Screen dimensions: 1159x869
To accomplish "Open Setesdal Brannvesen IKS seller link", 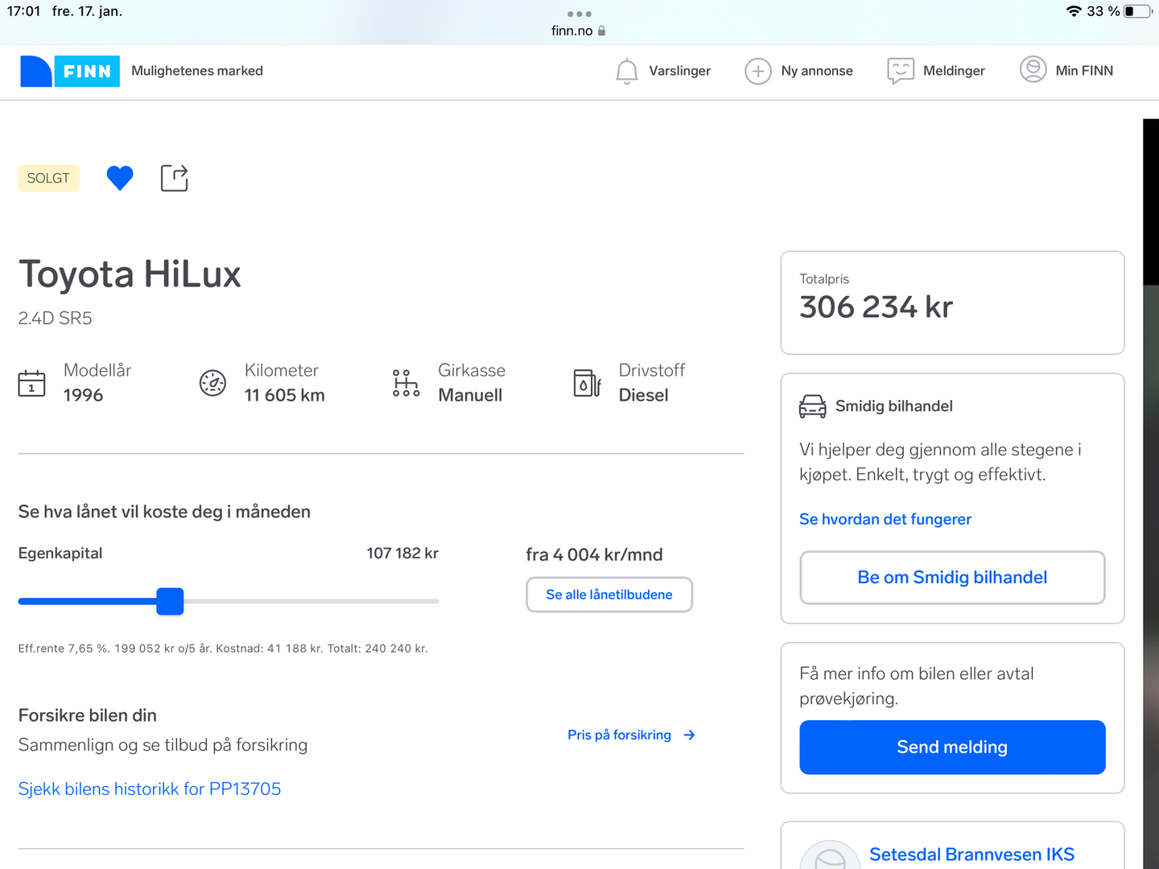I will pyautogui.click(x=971, y=855).
